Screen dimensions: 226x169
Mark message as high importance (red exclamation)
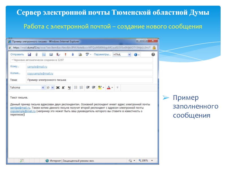[66, 55]
